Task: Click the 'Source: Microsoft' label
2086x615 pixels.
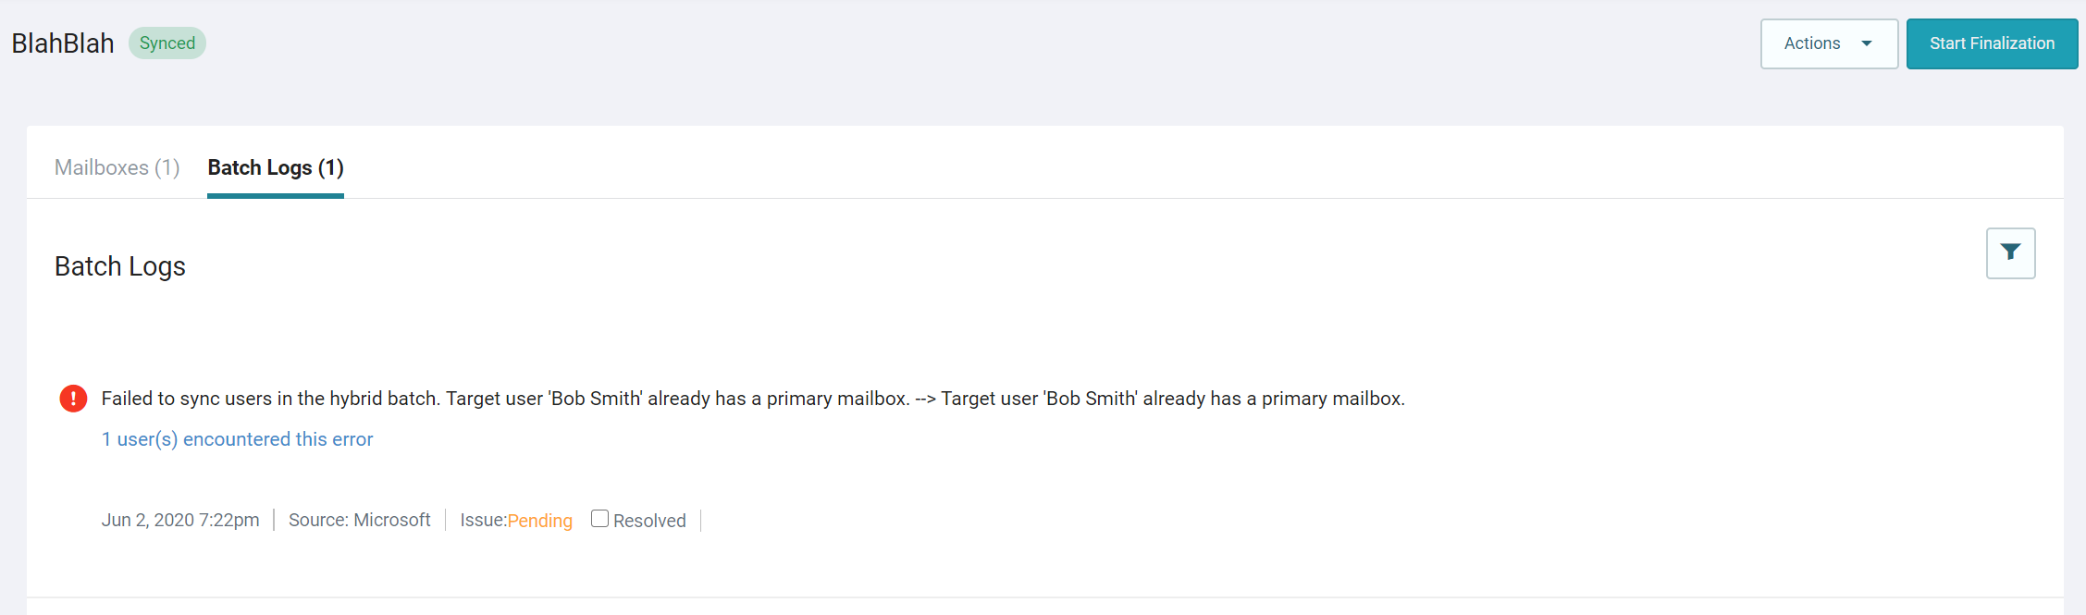Action: (x=360, y=520)
